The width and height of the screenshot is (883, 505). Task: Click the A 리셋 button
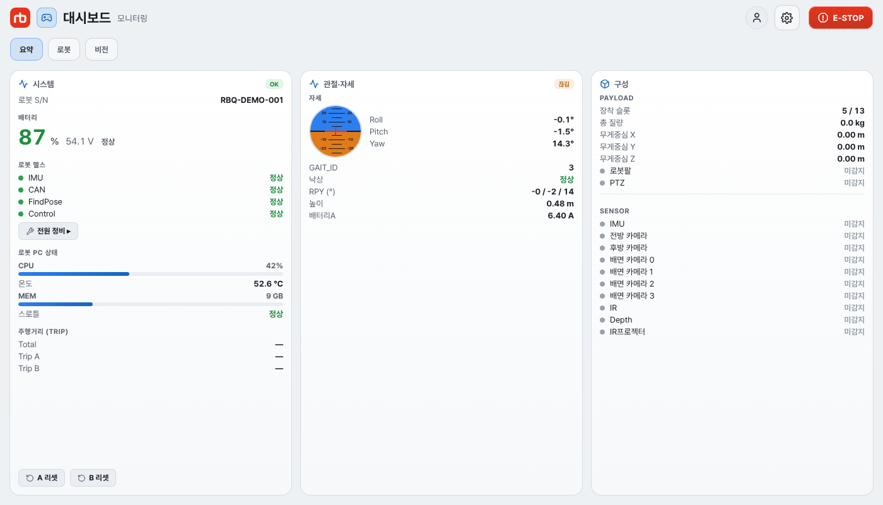coord(42,478)
